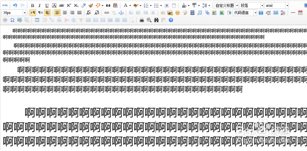Undo the last edit
Image resolution: width=307 pixels, height=151 pixels.
[15, 6]
